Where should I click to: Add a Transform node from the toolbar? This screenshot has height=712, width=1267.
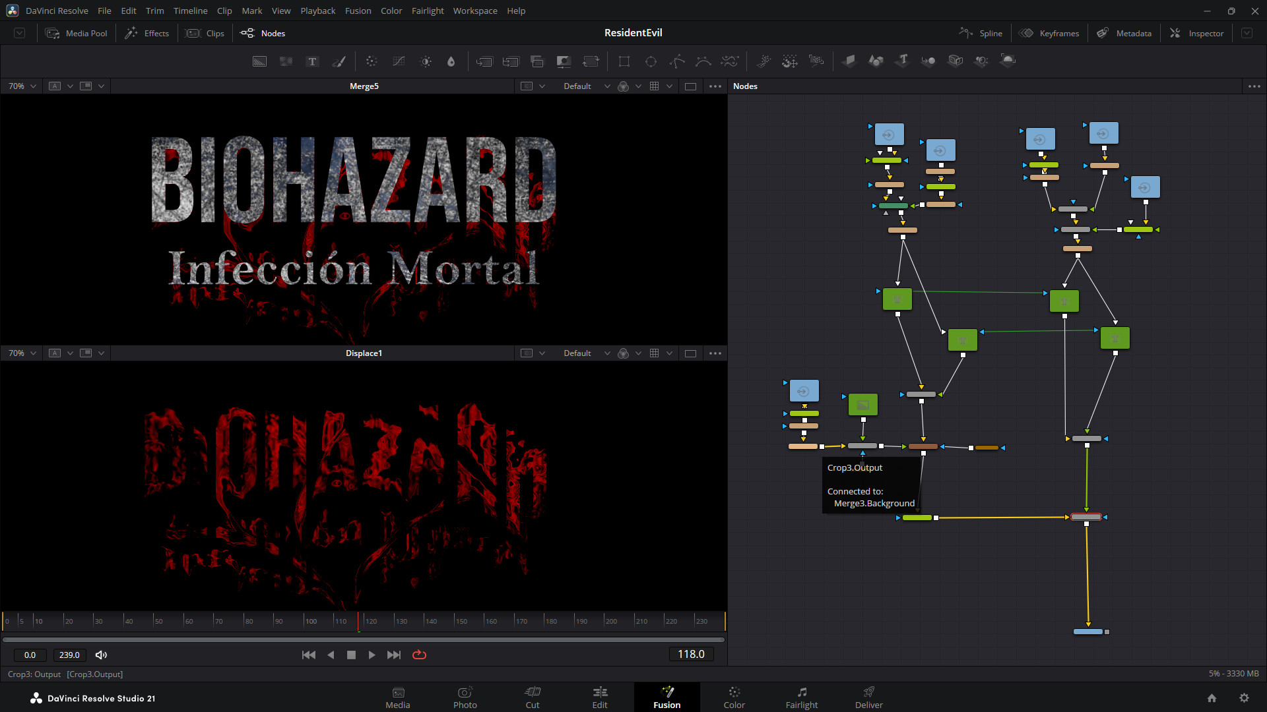coord(591,61)
